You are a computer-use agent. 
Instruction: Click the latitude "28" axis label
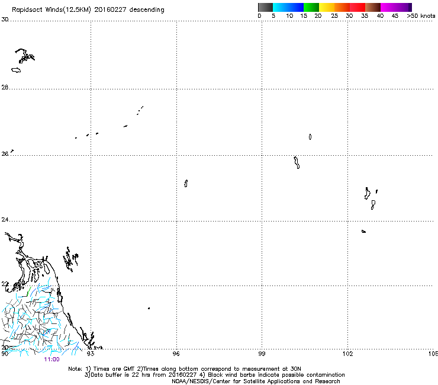(x=5, y=87)
